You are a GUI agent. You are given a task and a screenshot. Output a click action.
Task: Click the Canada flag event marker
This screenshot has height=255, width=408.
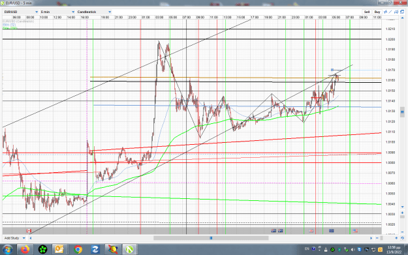29,231
